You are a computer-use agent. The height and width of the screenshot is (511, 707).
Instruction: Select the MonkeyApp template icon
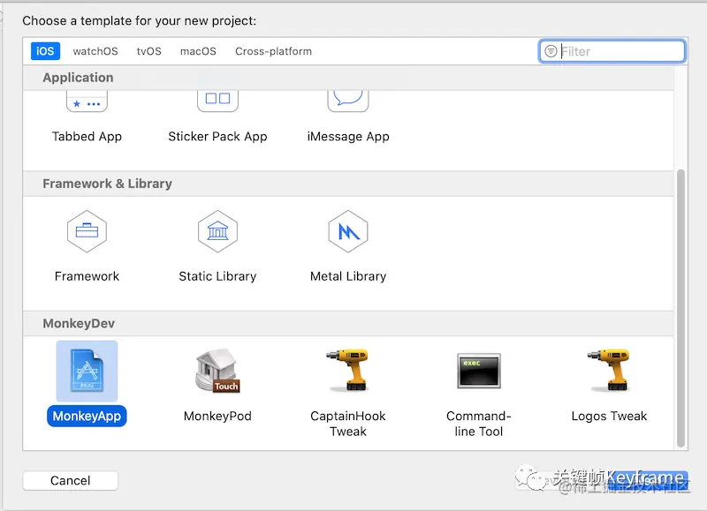point(87,371)
